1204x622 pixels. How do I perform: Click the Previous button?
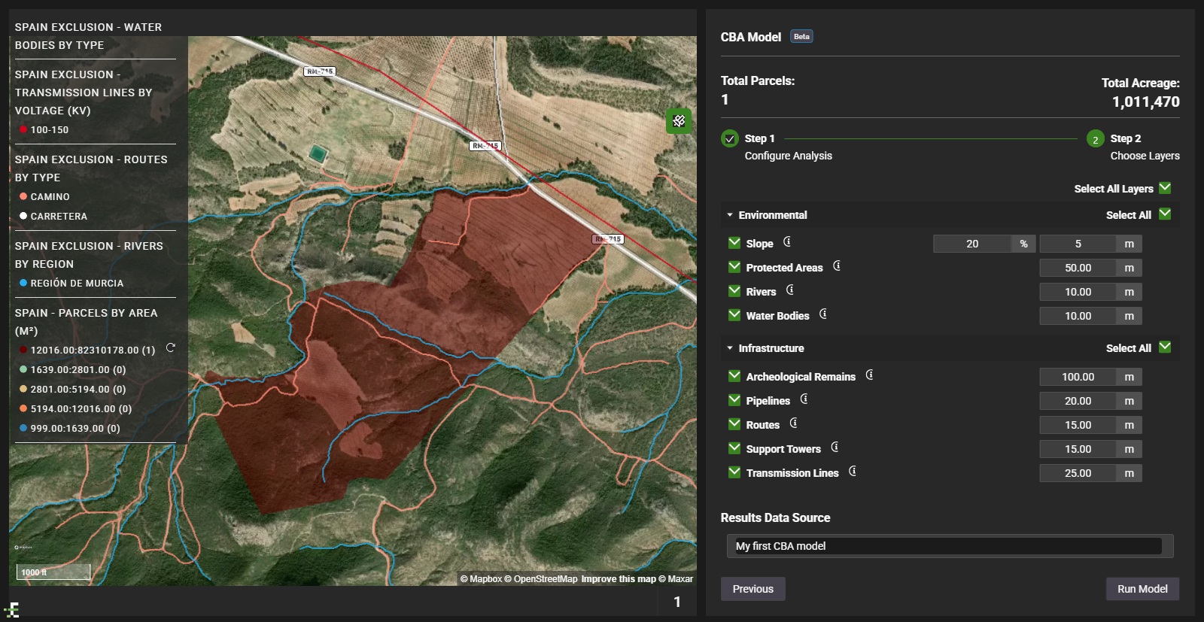pos(753,589)
